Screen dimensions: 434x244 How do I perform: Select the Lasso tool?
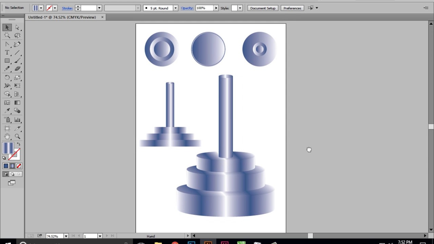17,36
